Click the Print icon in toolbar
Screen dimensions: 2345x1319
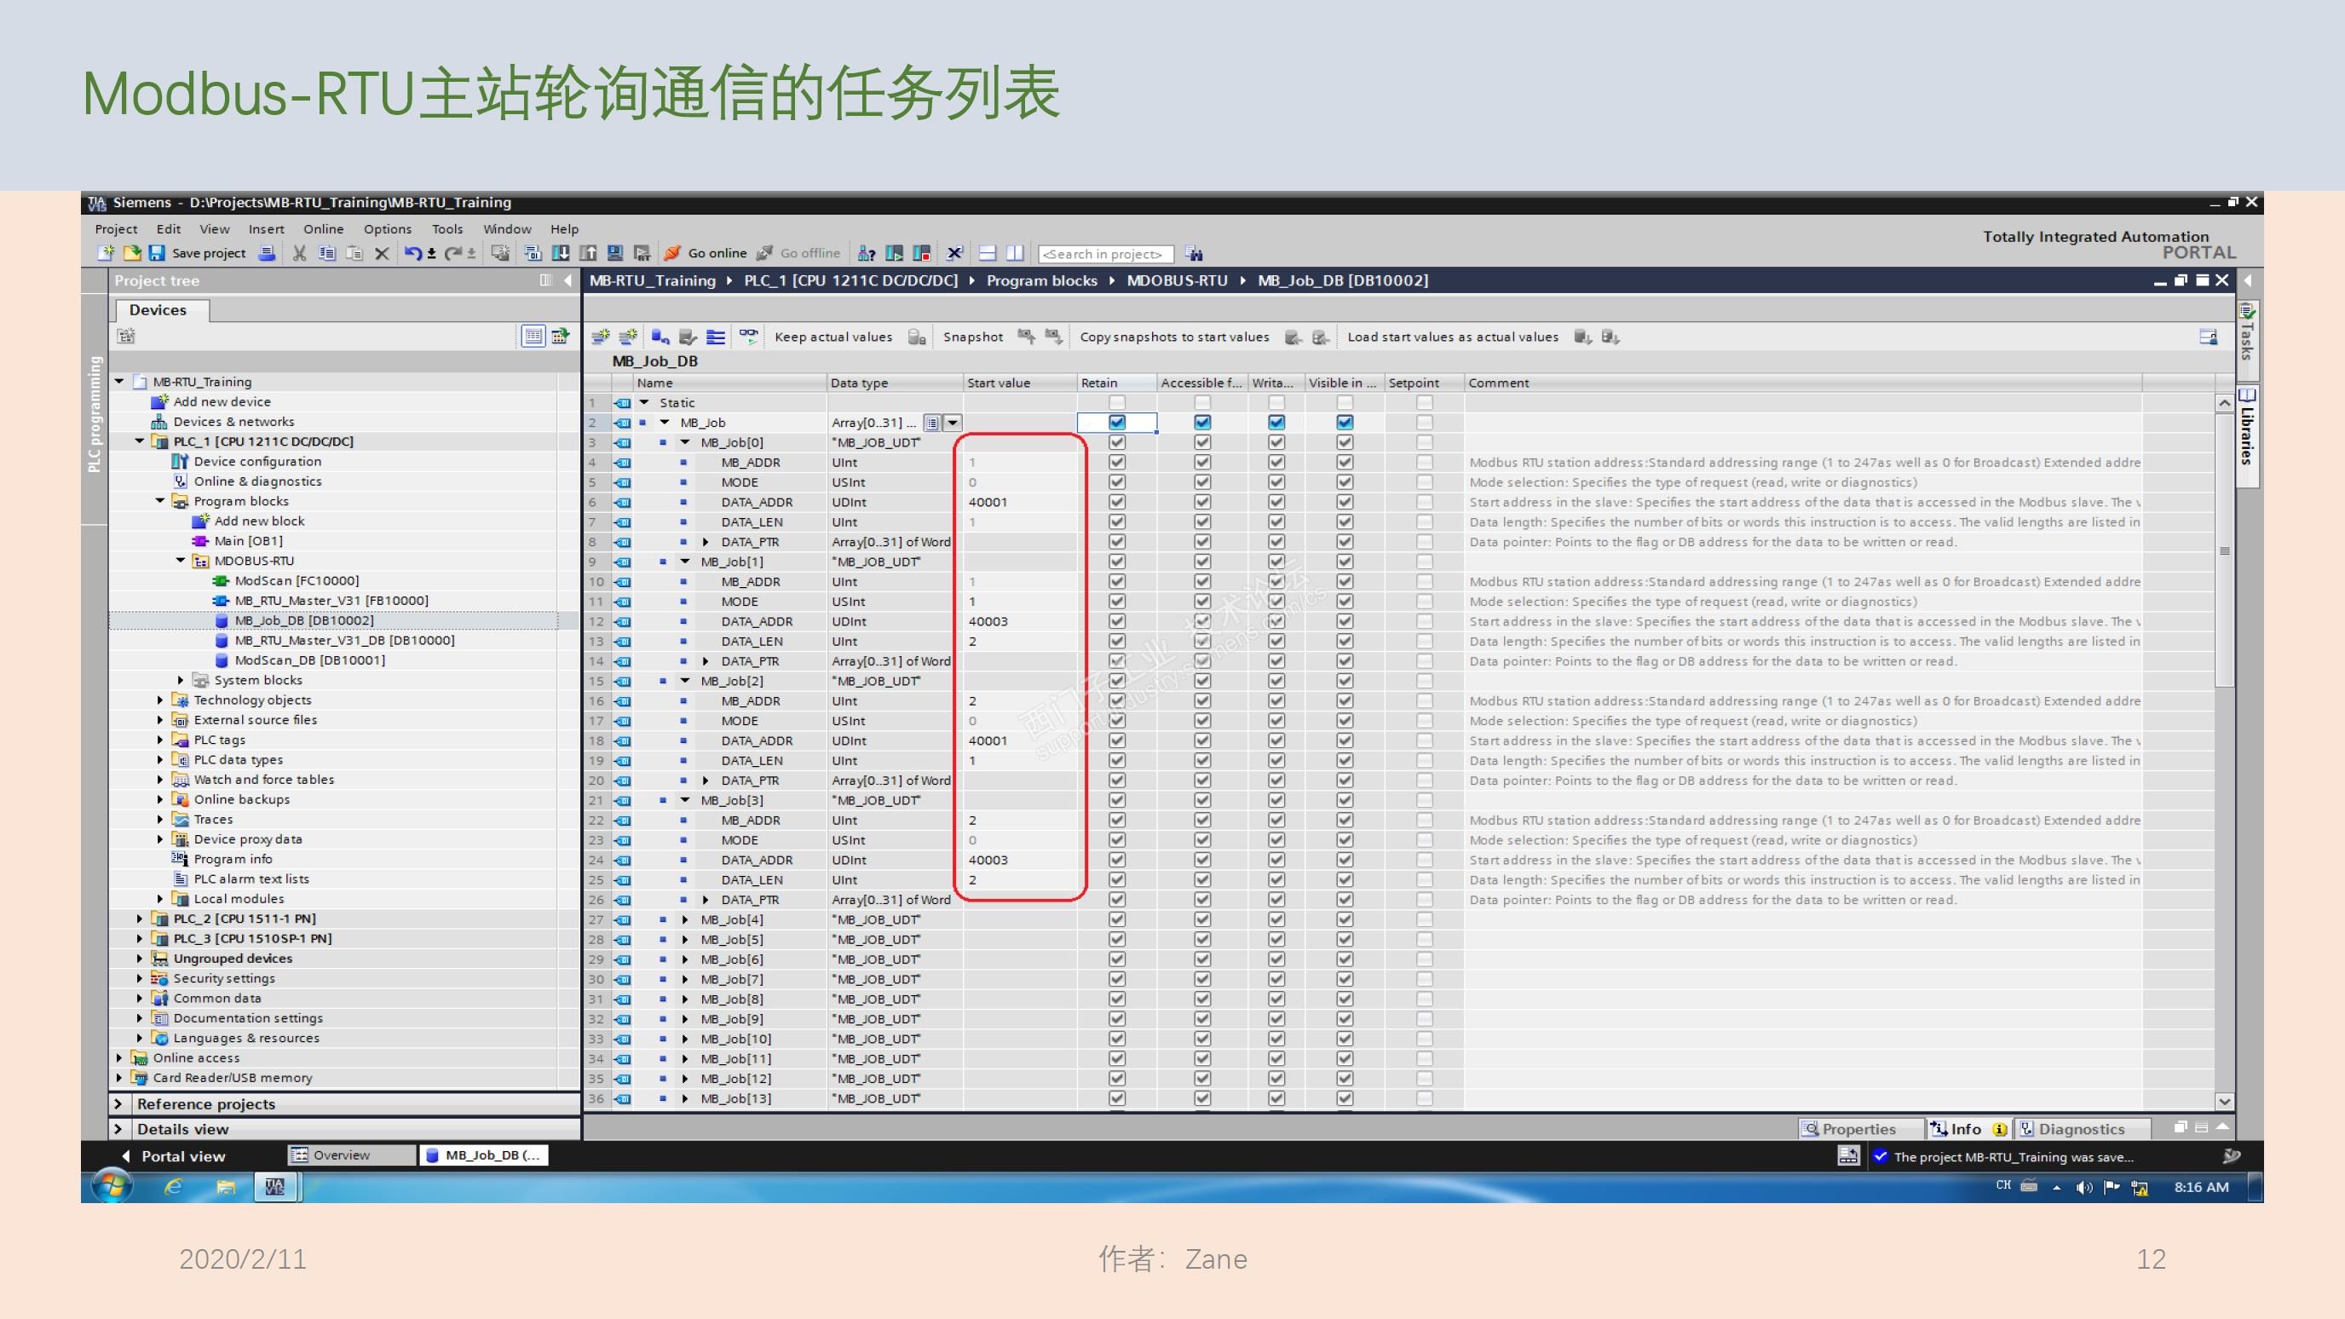click(x=267, y=253)
